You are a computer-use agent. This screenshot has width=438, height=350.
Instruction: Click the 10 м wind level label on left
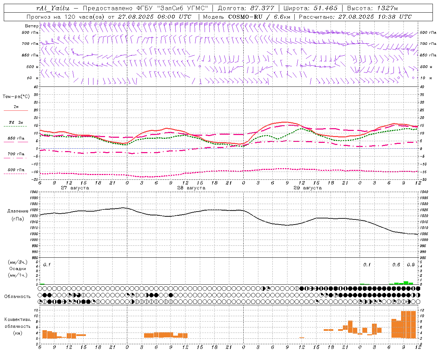pos(33,78)
